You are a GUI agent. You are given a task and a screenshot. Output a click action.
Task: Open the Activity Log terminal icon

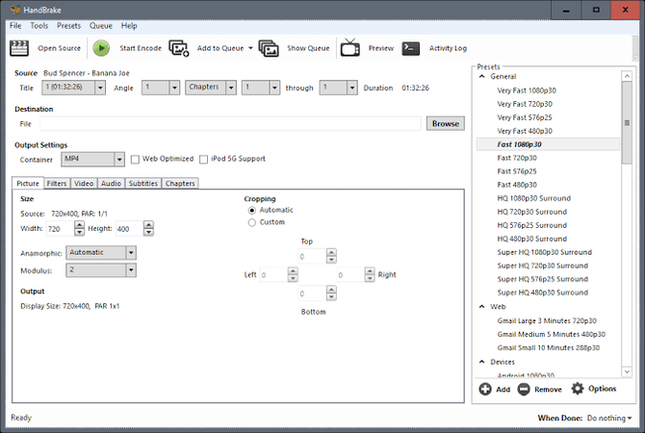[411, 48]
